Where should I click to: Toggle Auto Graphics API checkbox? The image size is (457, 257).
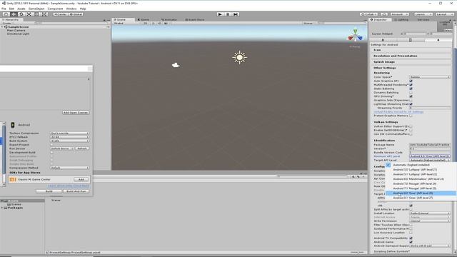coord(411,81)
